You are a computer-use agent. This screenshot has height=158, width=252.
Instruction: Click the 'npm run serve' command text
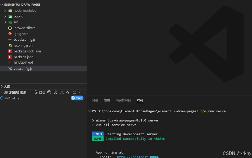tap(213, 111)
